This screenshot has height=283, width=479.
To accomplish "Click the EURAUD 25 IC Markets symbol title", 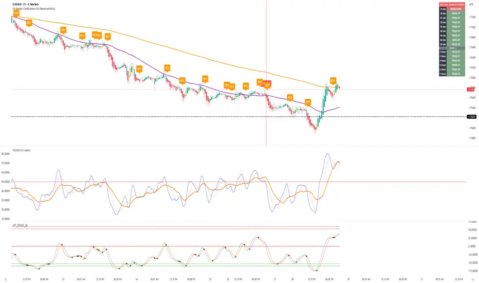I will click(26, 4).
